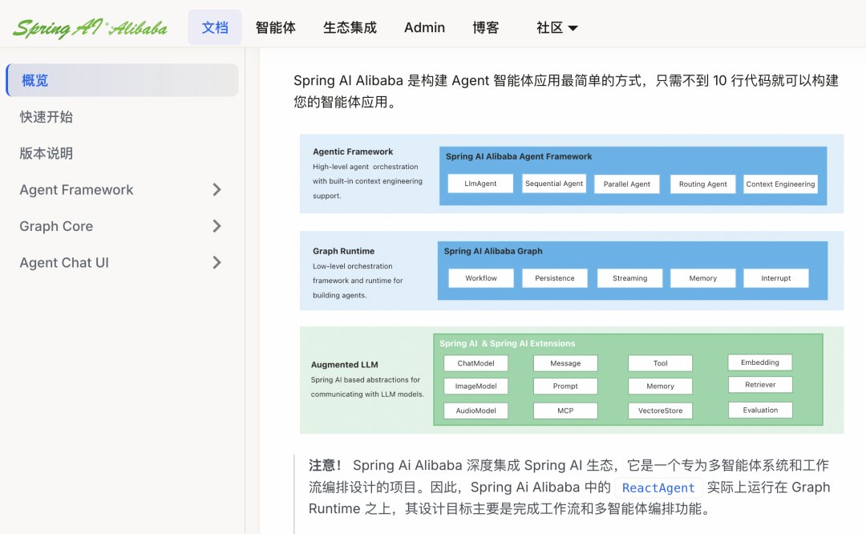Click the Streaming box in the diagram
This screenshot has width=866, height=534.
point(629,277)
